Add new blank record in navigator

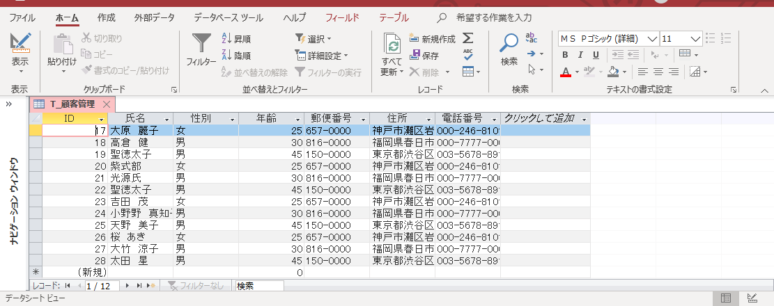click(152, 285)
